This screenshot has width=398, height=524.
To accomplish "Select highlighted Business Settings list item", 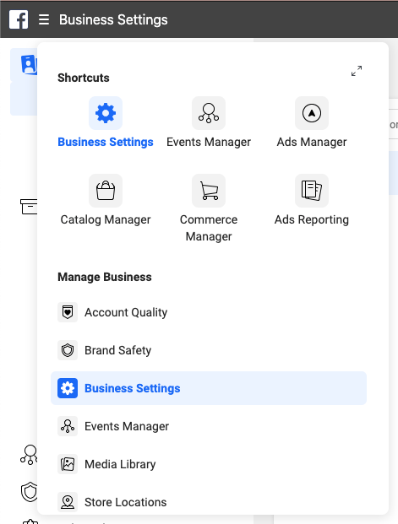I will pyautogui.click(x=209, y=388).
